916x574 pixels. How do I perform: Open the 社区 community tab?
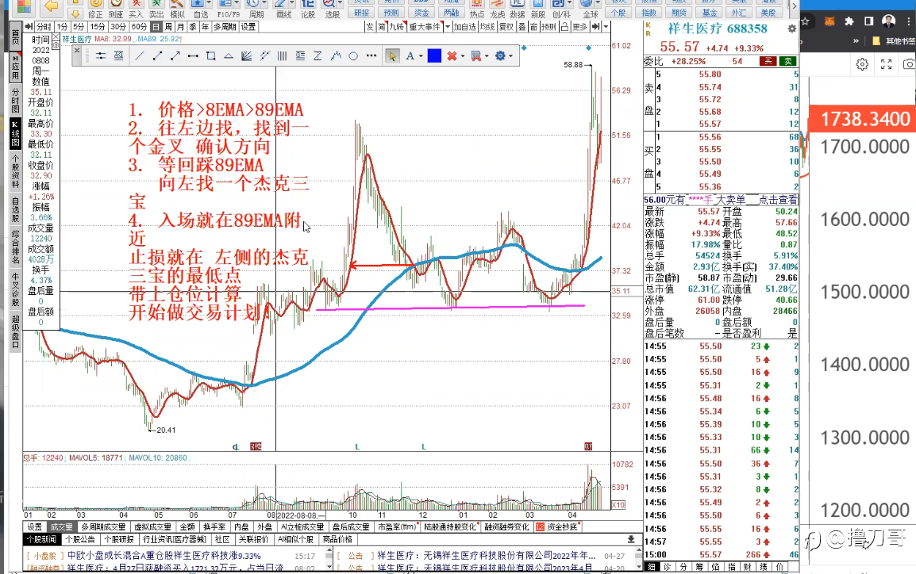[x=222, y=539]
